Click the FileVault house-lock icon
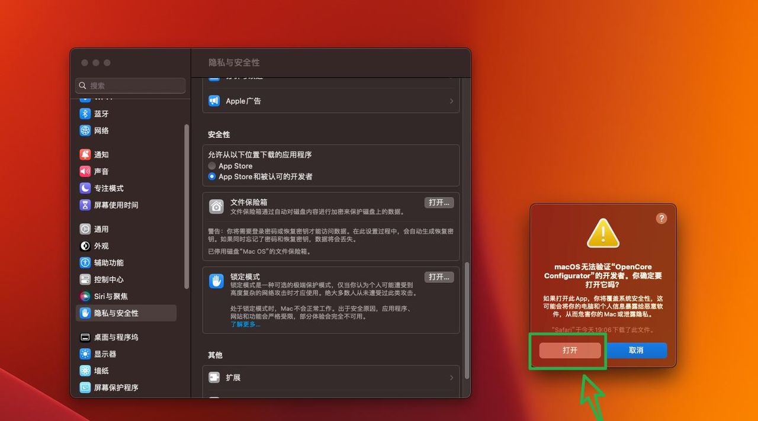758x421 pixels. [216, 206]
